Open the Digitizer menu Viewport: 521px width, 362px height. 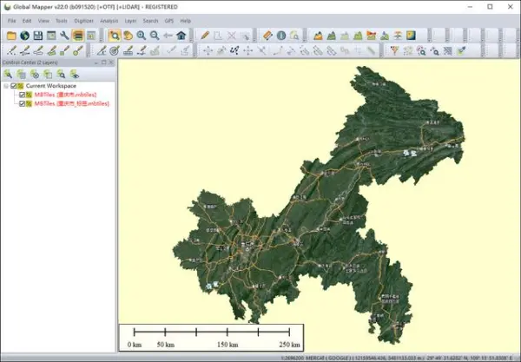pos(84,20)
